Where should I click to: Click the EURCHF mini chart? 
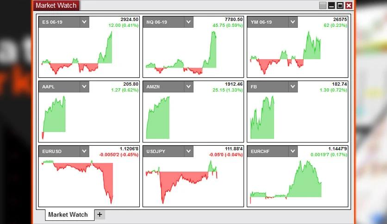pyautogui.click(x=286, y=182)
